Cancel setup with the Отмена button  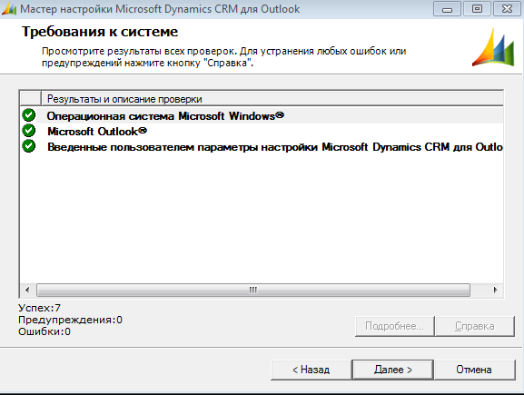[475, 370]
